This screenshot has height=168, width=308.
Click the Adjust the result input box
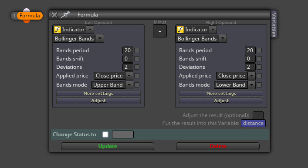pos(258,115)
